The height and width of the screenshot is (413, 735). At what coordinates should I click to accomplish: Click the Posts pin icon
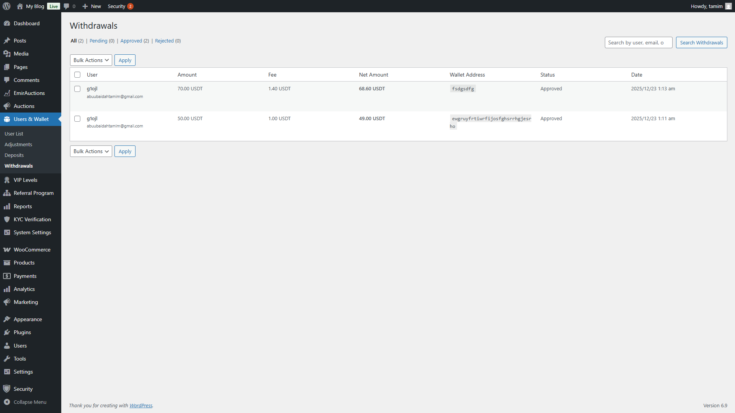pyautogui.click(x=7, y=41)
